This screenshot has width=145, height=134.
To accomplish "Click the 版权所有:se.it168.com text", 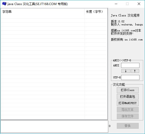I will click(x=127, y=39).
